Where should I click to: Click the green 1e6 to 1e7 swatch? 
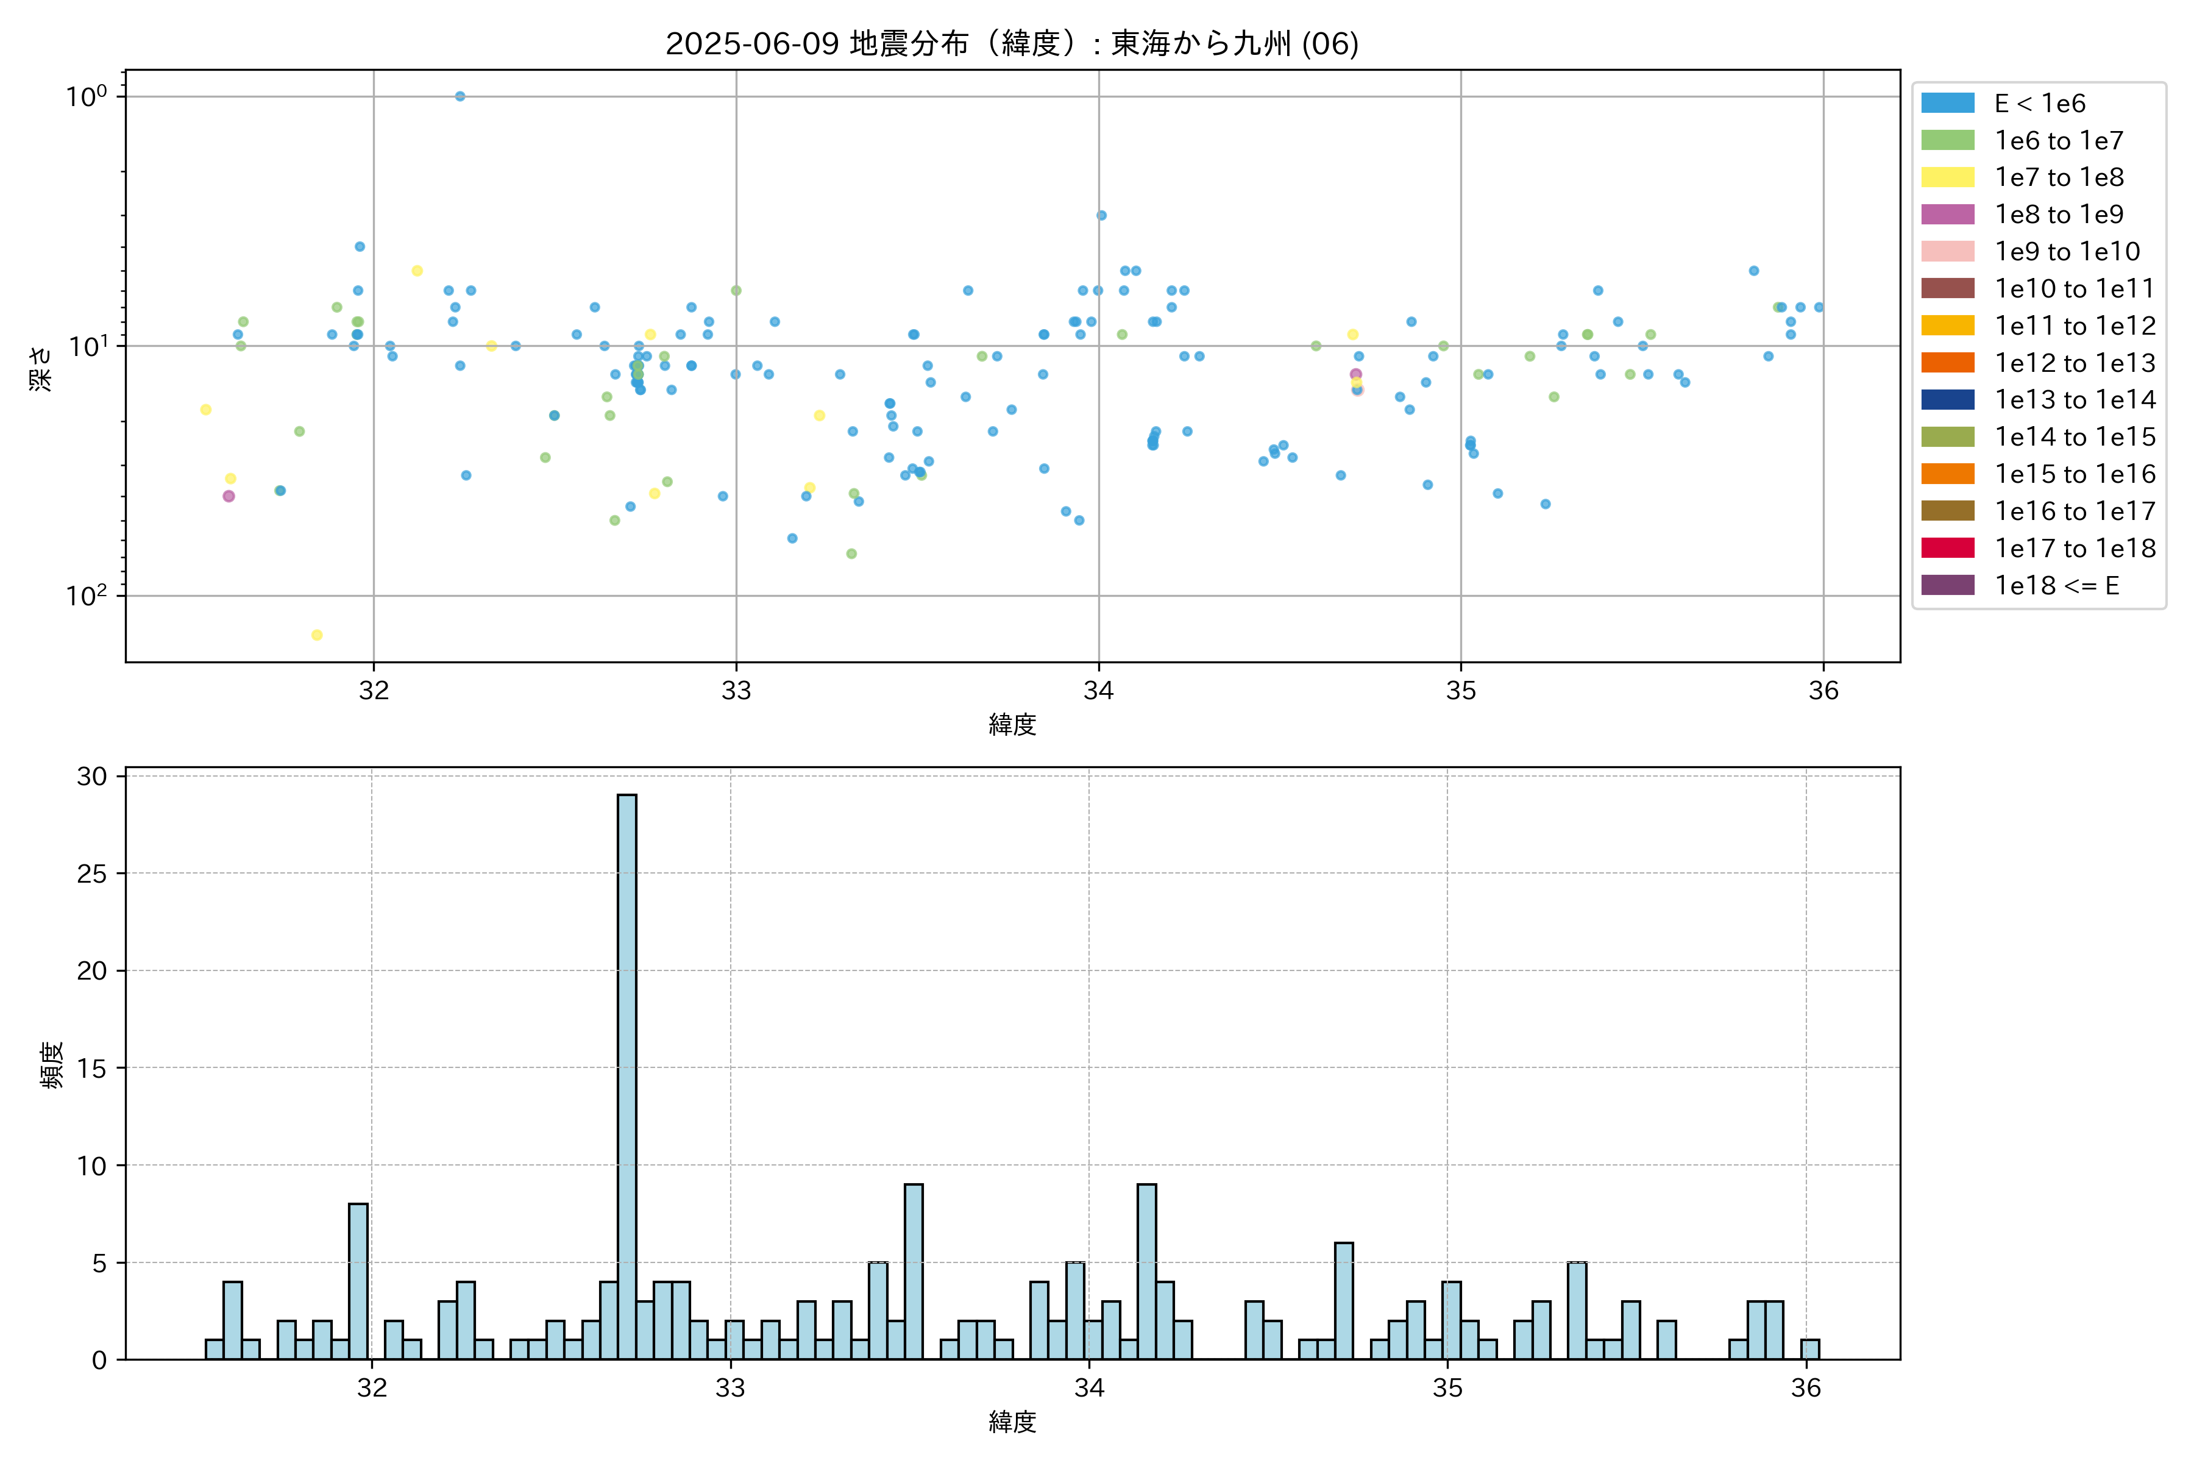point(1947,140)
